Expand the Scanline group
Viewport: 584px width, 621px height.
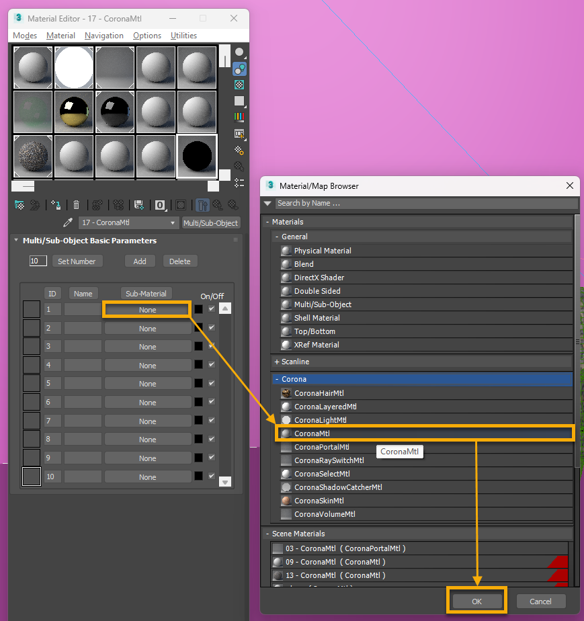pyautogui.click(x=277, y=362)
